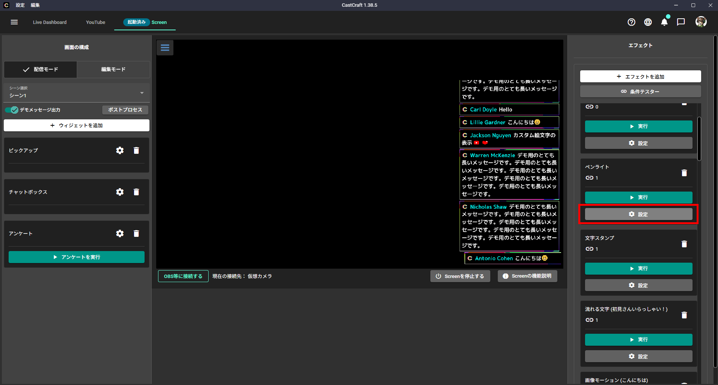Run アンケートを実行
Image resolution: width=718 pixels, height=385 pixels.
point(76,257)
